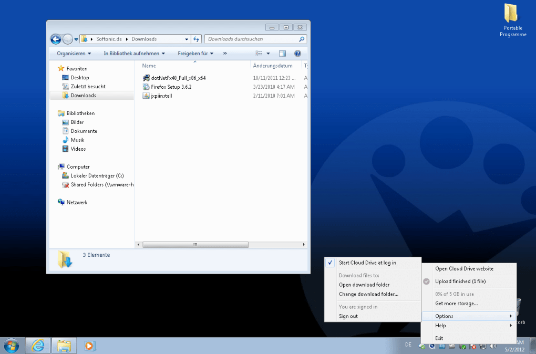The width and height of the screenshot is (536, 354).
Task: Toggle Start Cloud Drive at log in
Action: pos(367,263)
